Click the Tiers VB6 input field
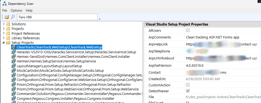The image size is (261, 103). 57,17
